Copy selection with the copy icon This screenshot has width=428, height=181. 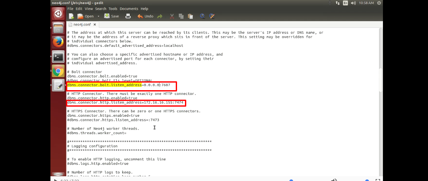pos(181,16)
